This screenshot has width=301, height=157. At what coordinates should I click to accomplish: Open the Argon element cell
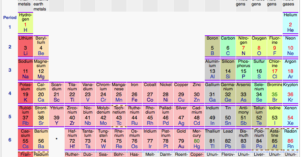coord(290,69)
